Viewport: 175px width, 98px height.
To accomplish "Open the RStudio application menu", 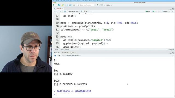I will coord(57,1).
